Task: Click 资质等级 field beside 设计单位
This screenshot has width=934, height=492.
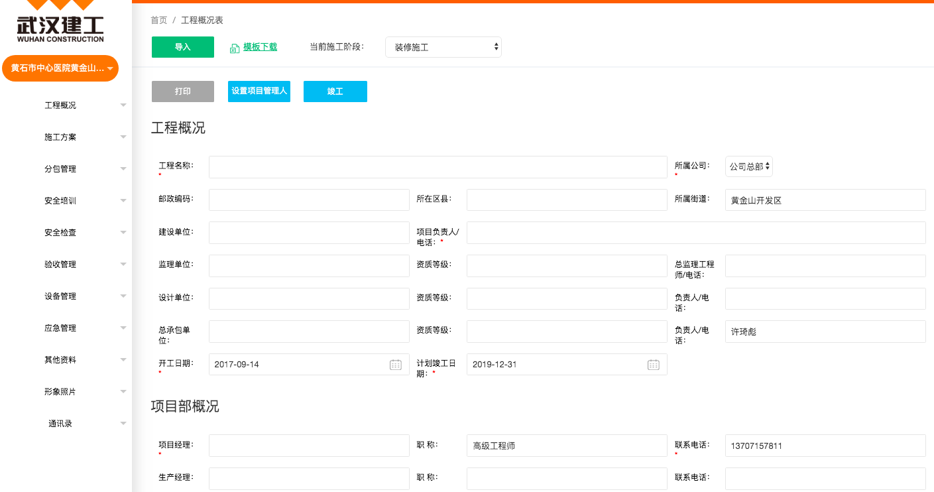Action: (x=567, y=298)
